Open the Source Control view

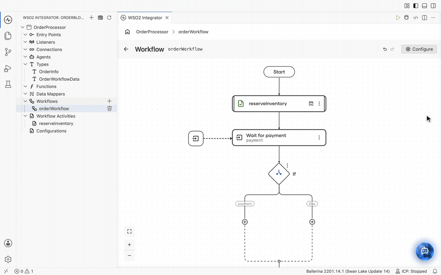pos(8,52)
